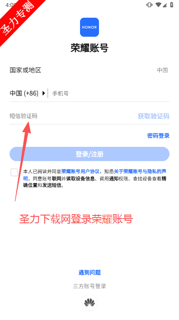
Task: Tap the cellular signal status icon
Action: 164,5
